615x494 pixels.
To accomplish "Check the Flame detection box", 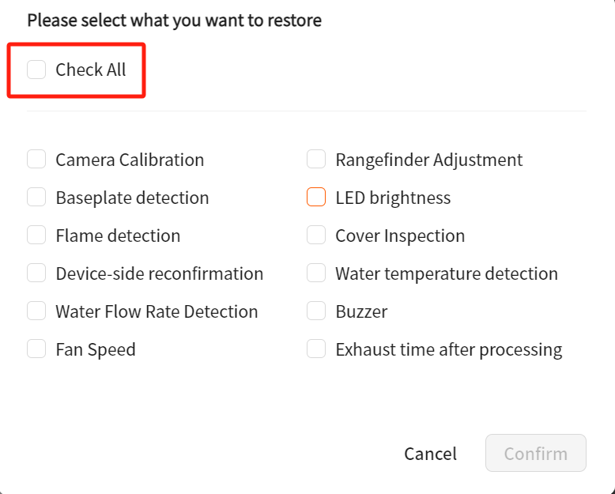I will click(36, 236).
